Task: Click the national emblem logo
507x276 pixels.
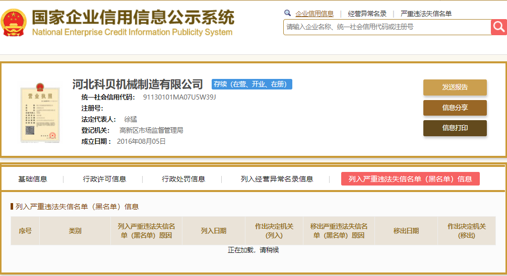Action: click(x=14, y=22)
